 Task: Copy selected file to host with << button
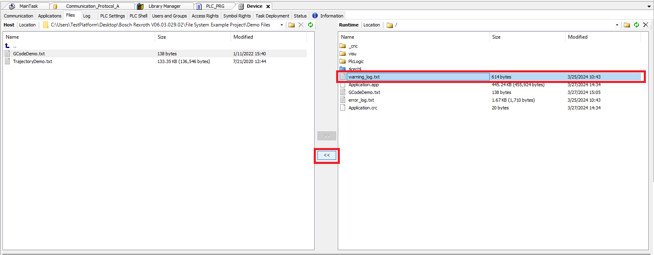point(326,155)
